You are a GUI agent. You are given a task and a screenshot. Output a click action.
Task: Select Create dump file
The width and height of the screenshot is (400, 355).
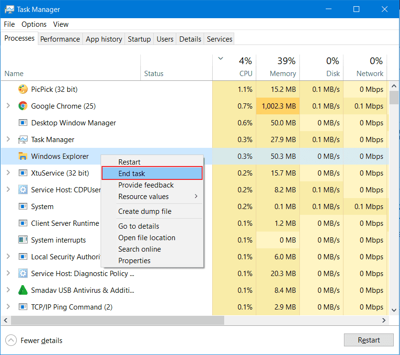click(x=152, y=211)
